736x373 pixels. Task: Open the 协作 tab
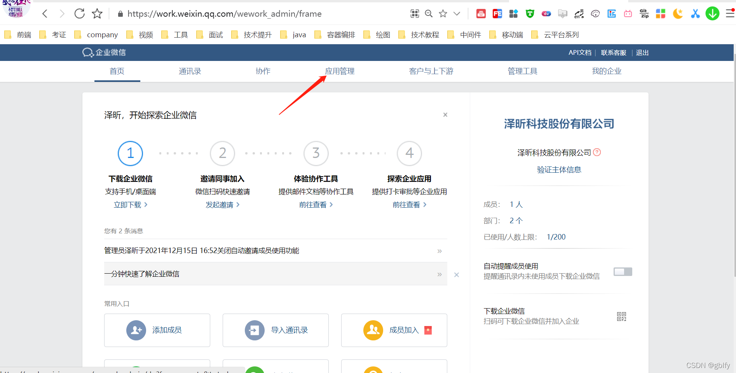(263, 71)
